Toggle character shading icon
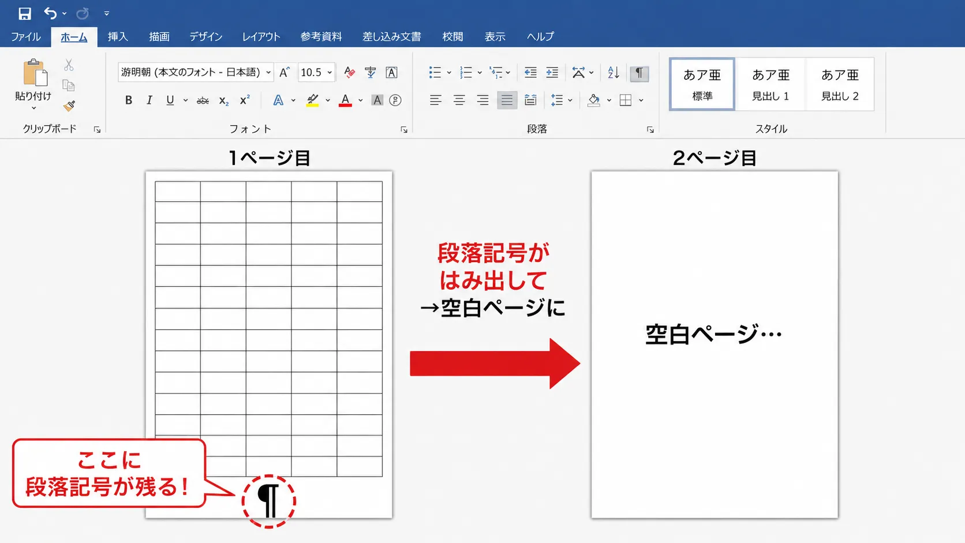The image size is (965, 543). point(377,100)
